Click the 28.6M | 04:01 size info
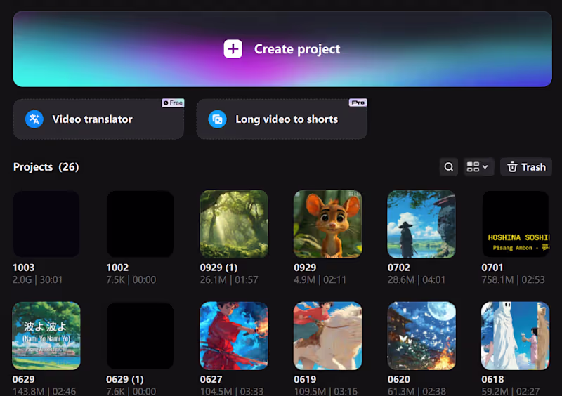The height and width of the screenshot is (396, 562). [416, 280]
